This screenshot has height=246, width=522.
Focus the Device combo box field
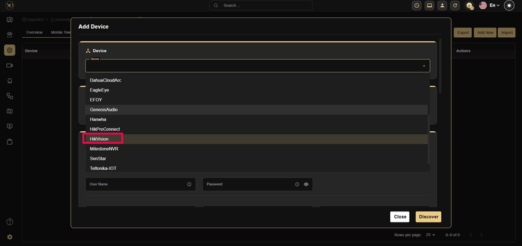[258, 66]
